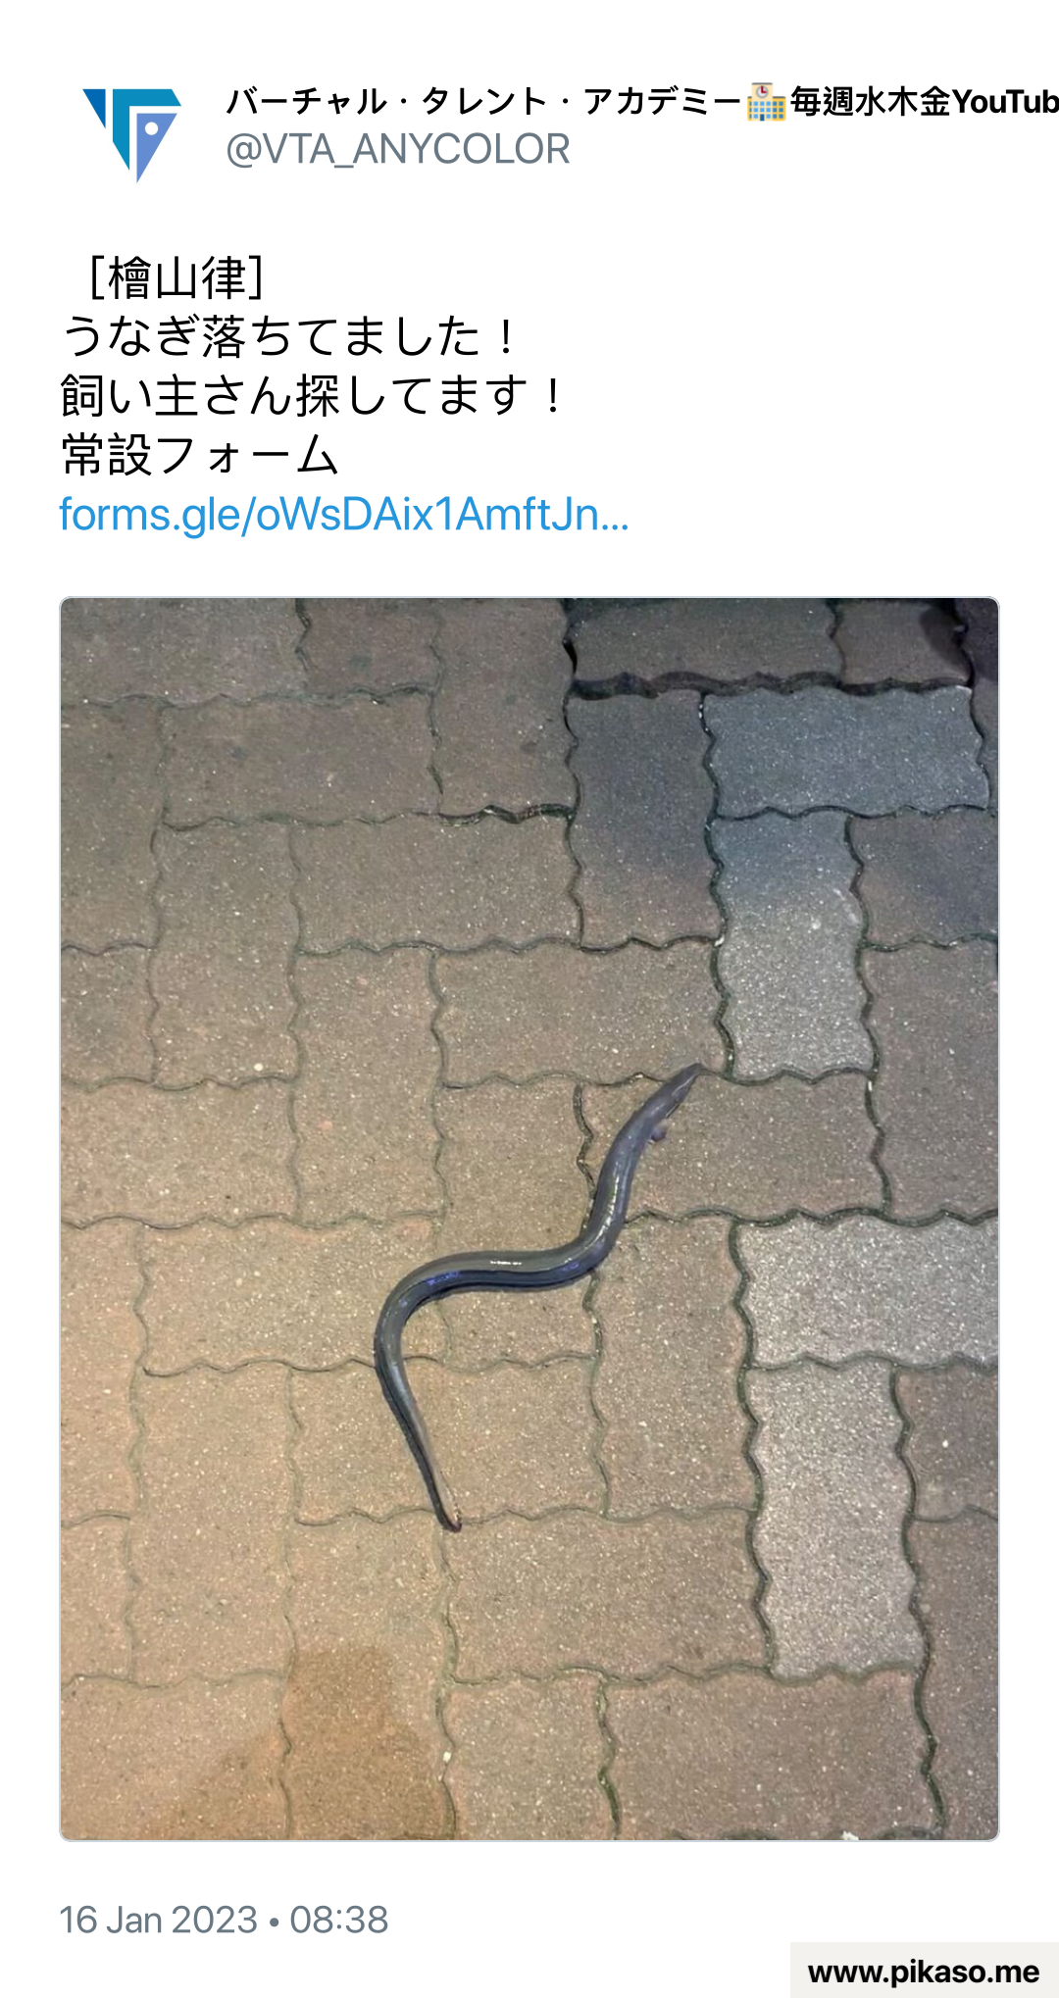Click the 16 Jan 2023 date
Image resolution: width=1059 pixels, height=1998 pixels.
tap(158, 1920)
